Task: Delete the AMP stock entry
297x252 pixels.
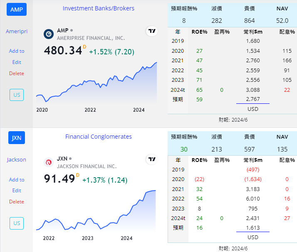Action: coord(17,73)
